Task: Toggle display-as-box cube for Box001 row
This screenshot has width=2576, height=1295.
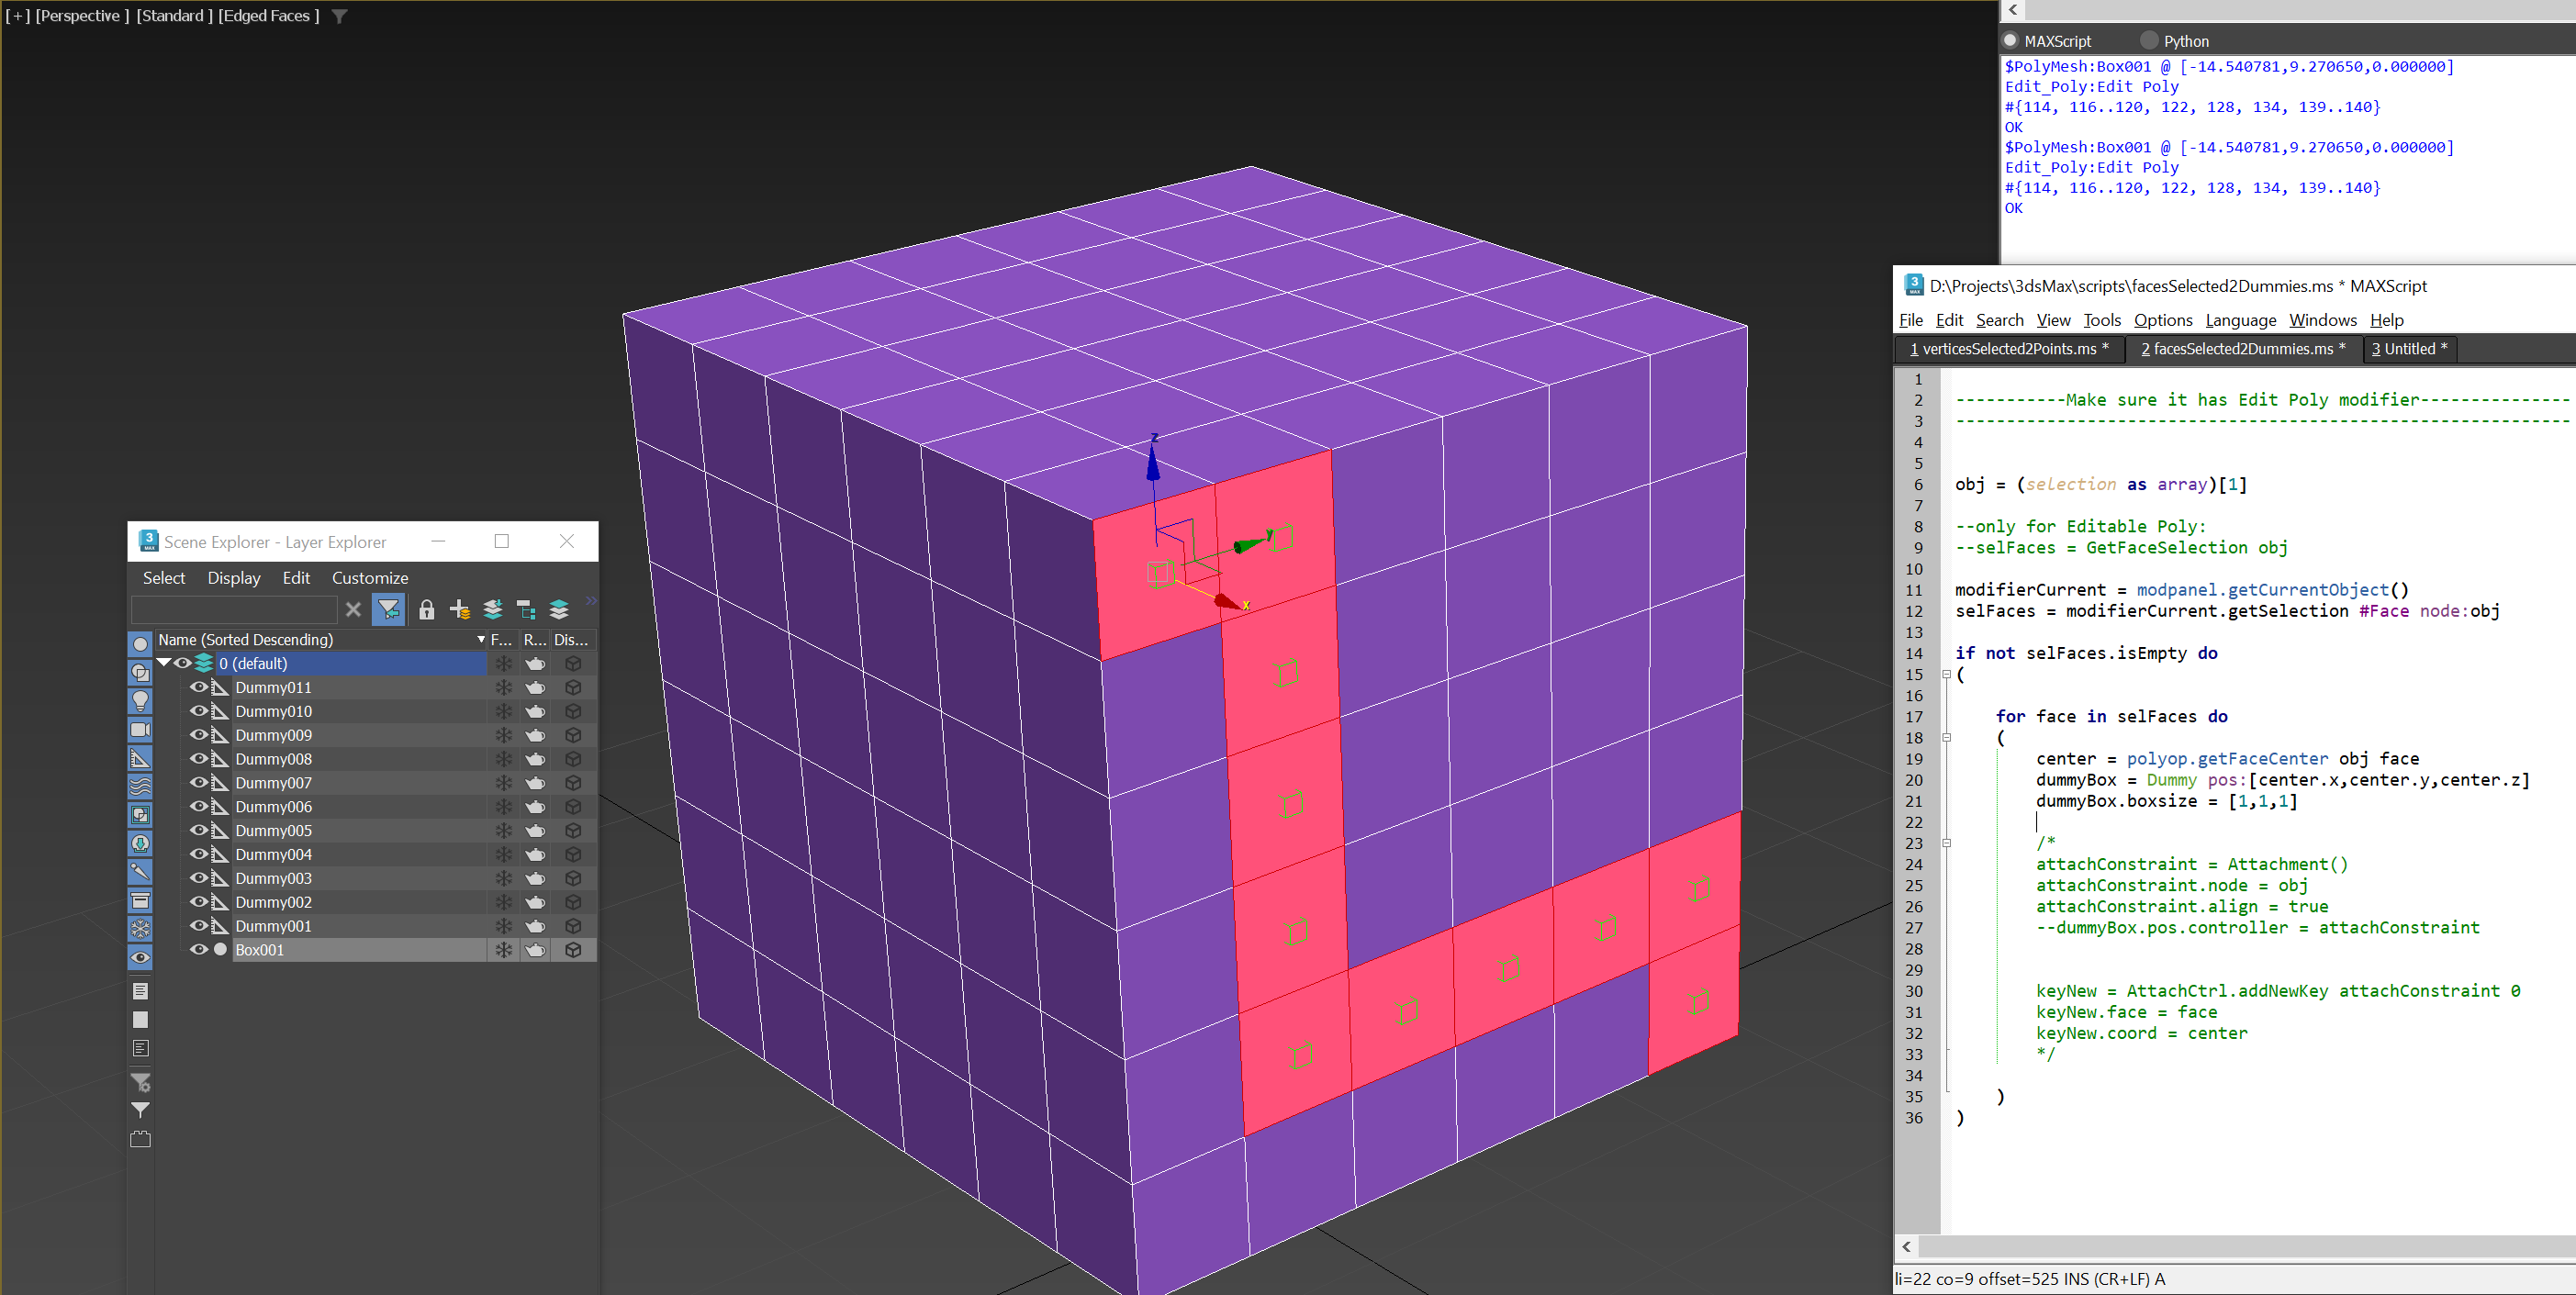Action: tap(573, 950)
